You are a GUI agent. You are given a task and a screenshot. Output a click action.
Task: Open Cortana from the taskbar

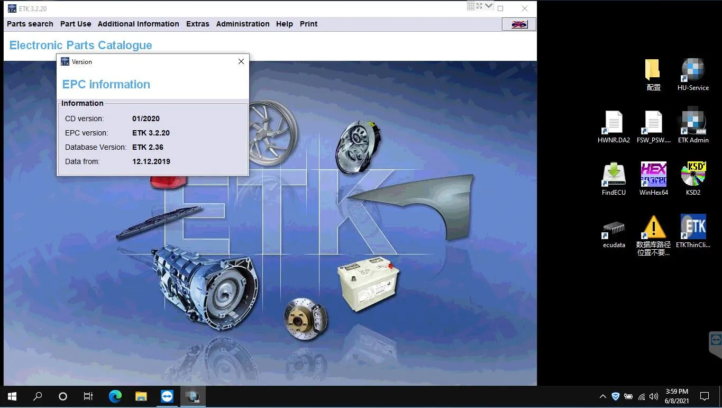point(63,396)
